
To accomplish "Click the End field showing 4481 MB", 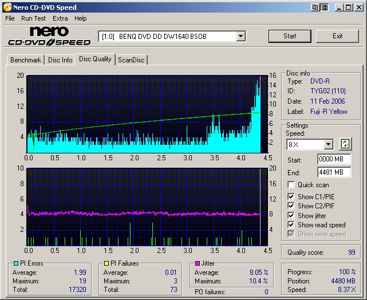I will (334, 172).
